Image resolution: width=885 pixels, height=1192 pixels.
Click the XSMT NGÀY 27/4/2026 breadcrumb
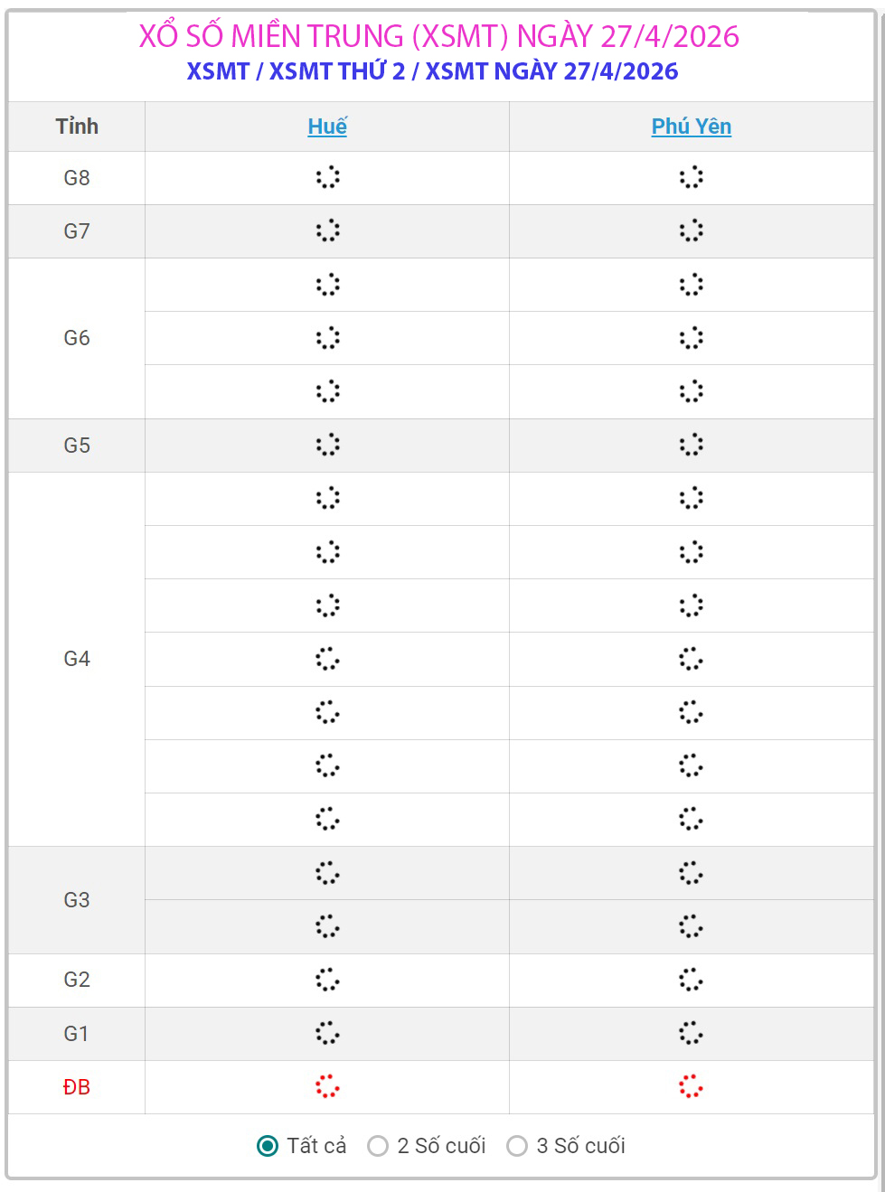pos(551,71)
